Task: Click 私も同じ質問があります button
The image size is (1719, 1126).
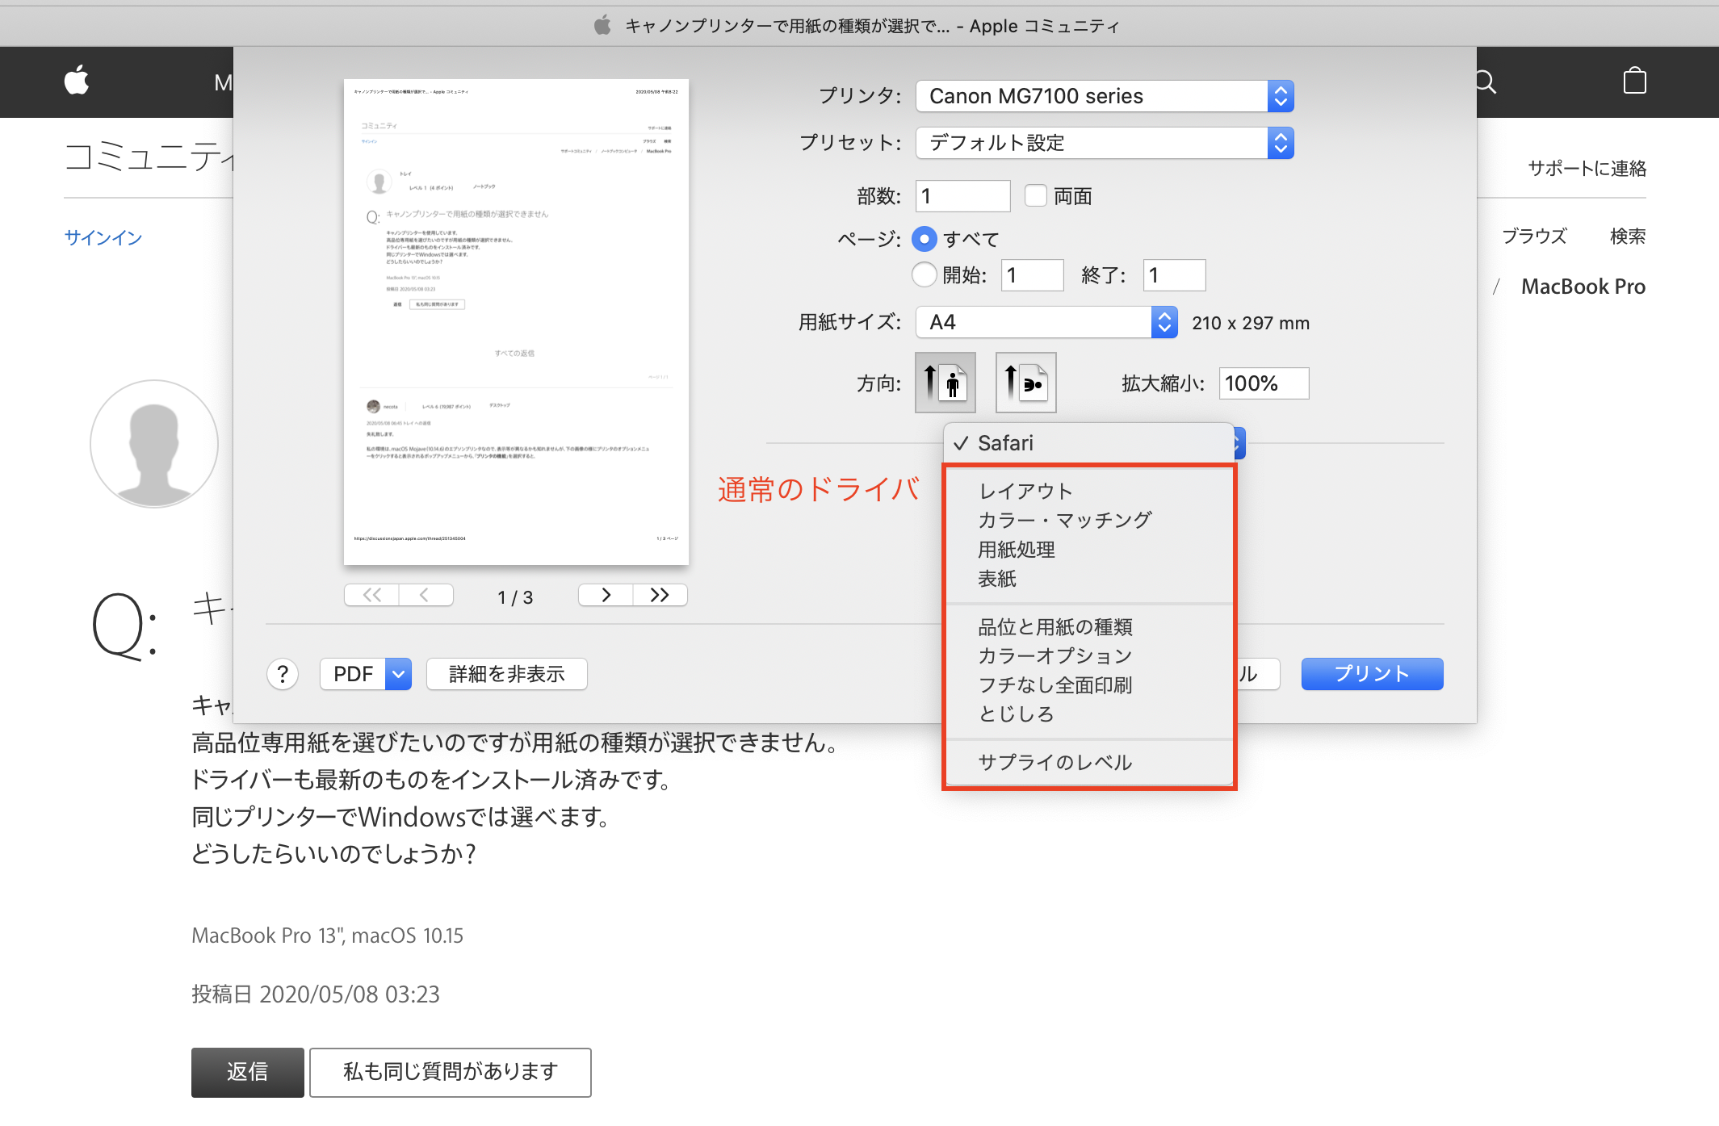Action: click(451, 1072)
